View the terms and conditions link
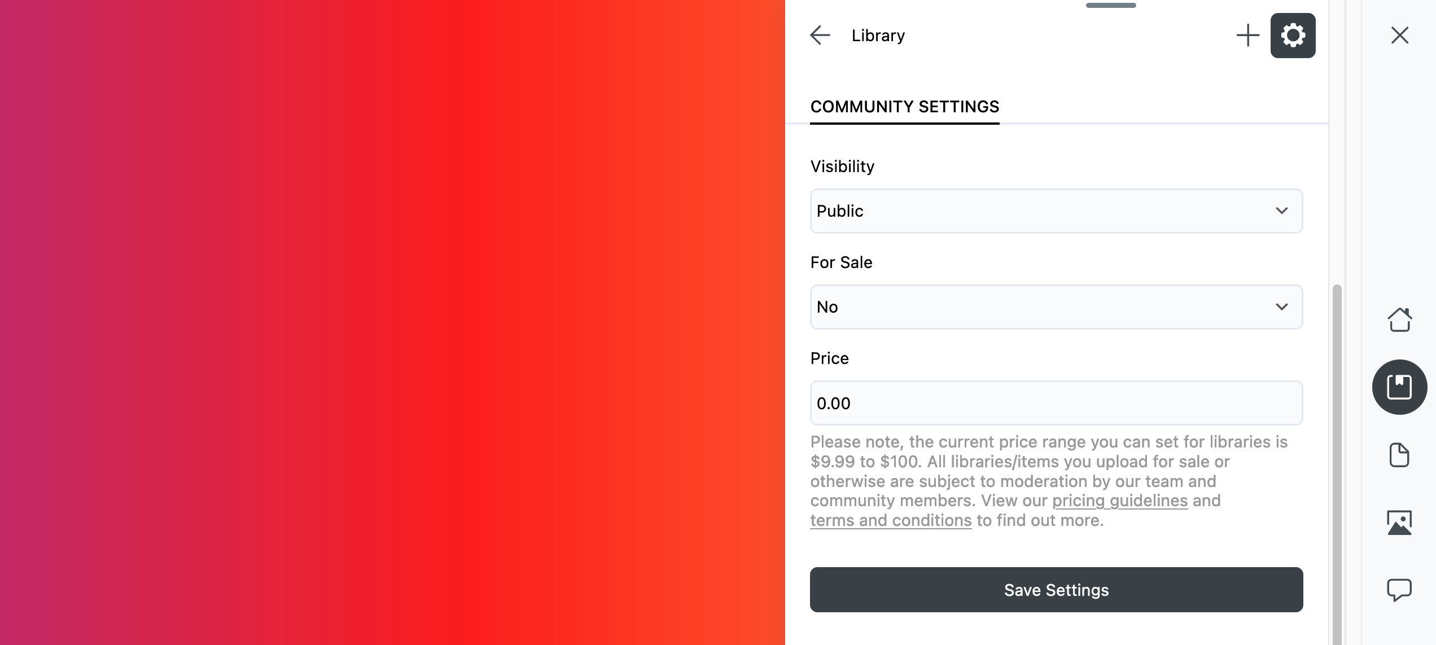This screenshot has height=645, width=1436. (x=890, y=520)
